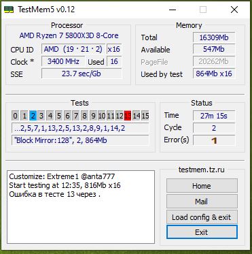The width and height of the screenshot is (252, 254).
Task: Select test number 13 red box
Action: (128, 116)
